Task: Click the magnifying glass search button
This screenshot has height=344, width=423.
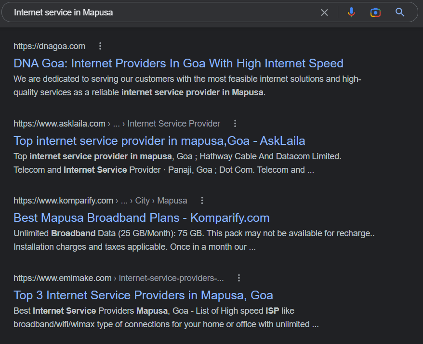Action: tap(399, 13)
